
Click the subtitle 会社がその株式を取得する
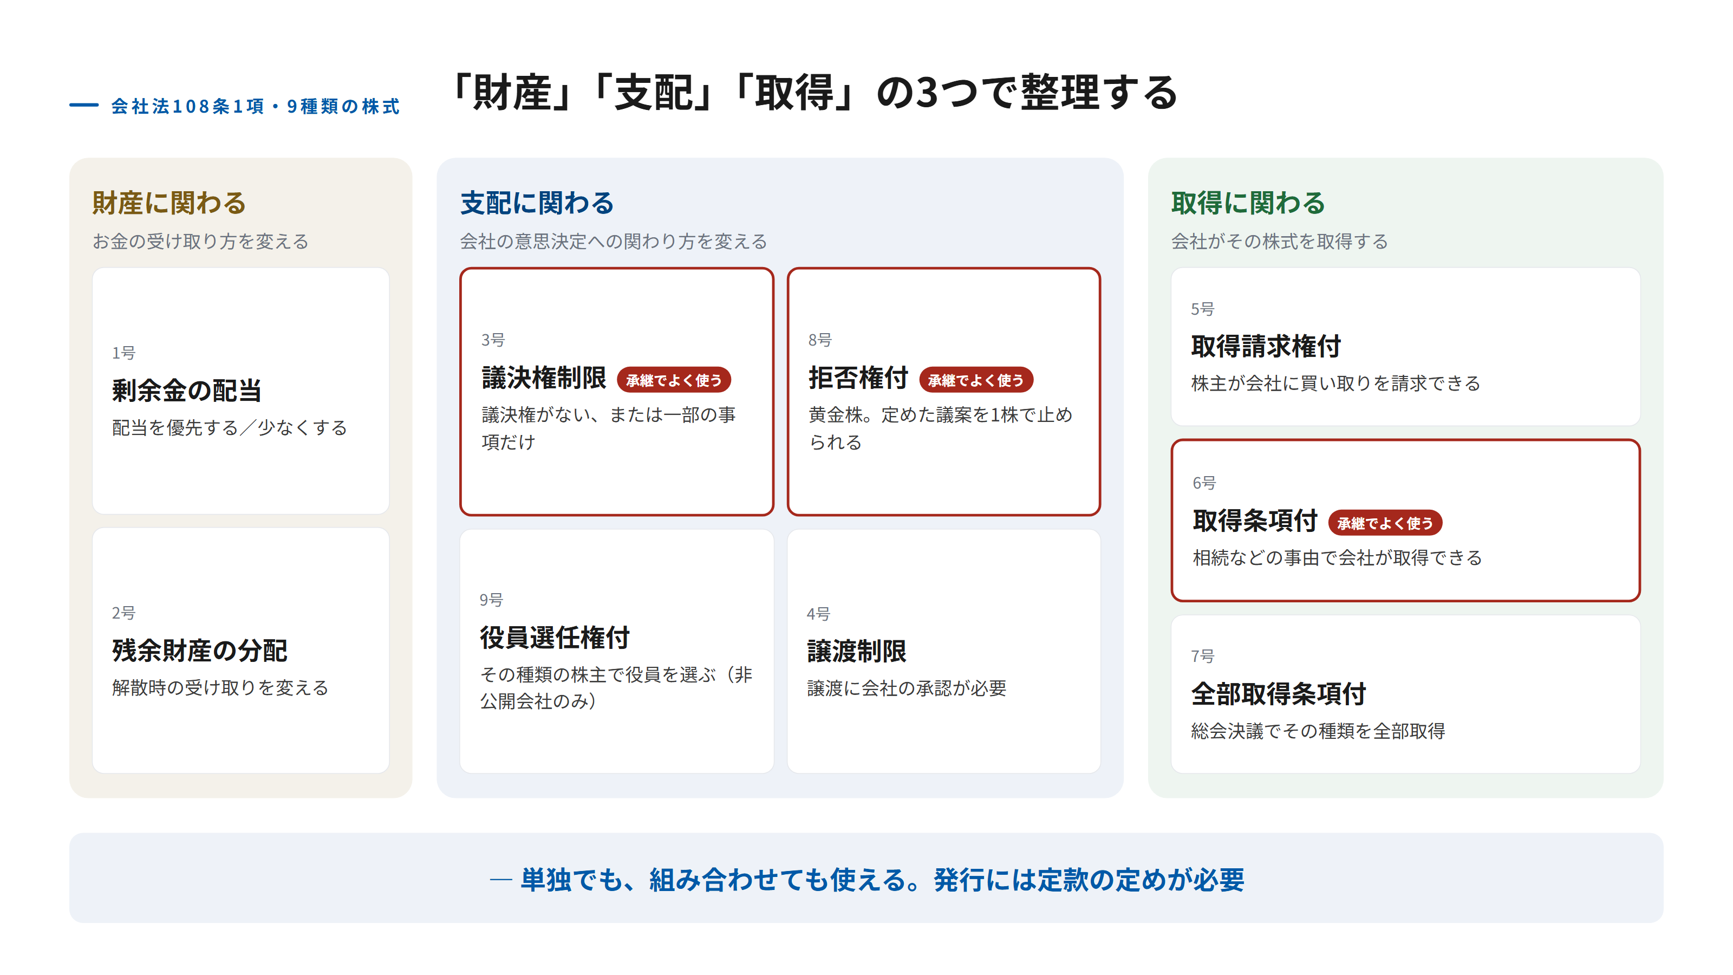coord(1280,242)
